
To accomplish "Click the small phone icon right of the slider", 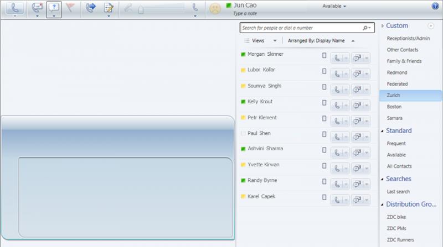I will [195, 8].
